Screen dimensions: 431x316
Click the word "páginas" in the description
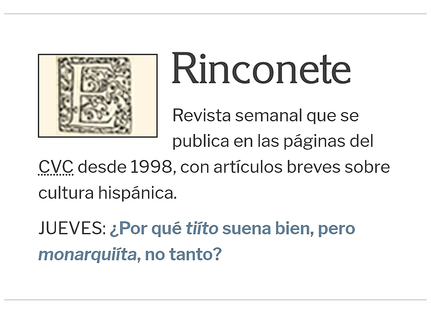point(310,141)
